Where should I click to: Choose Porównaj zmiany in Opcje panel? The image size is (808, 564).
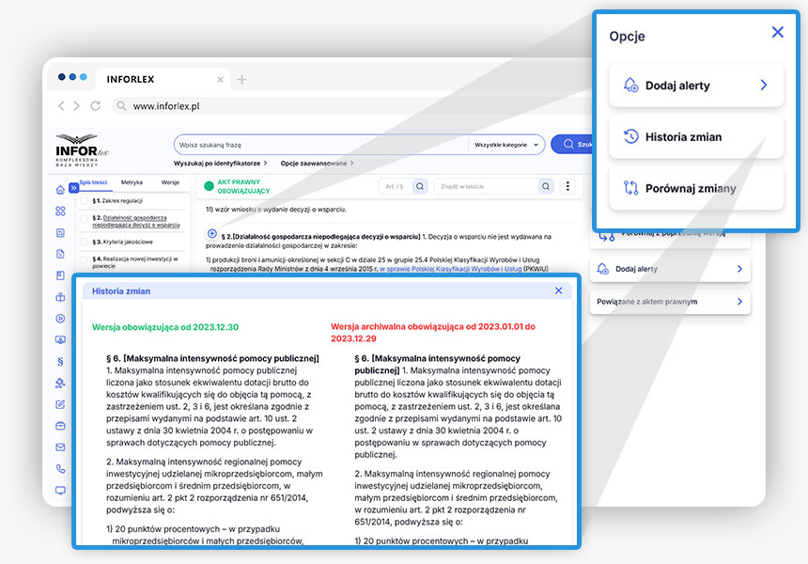[x=695, y=189]
